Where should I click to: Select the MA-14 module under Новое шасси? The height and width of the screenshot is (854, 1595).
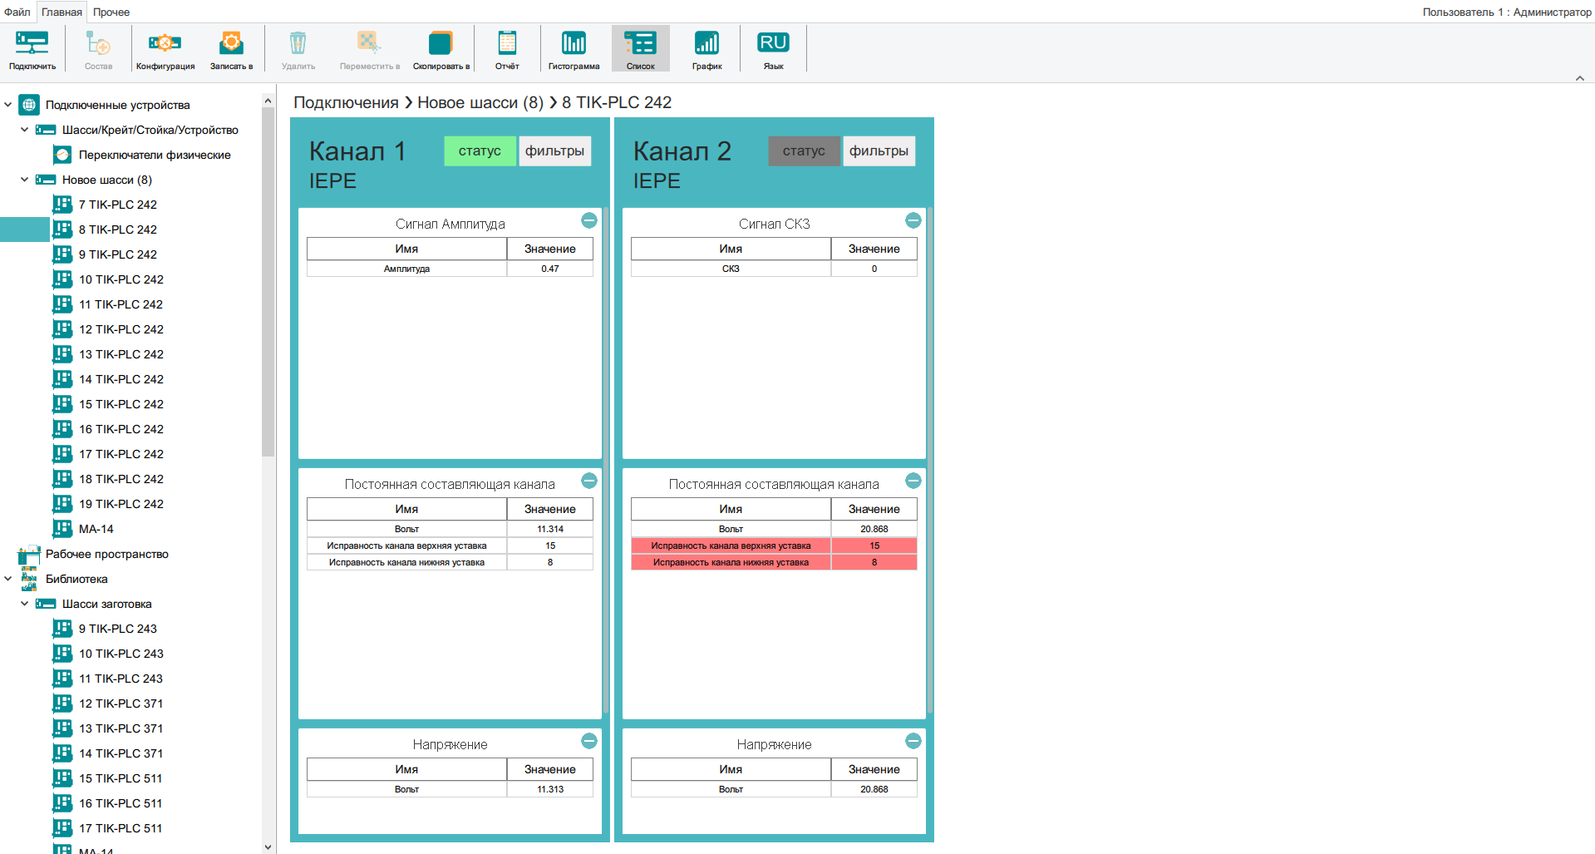(96, 529)
